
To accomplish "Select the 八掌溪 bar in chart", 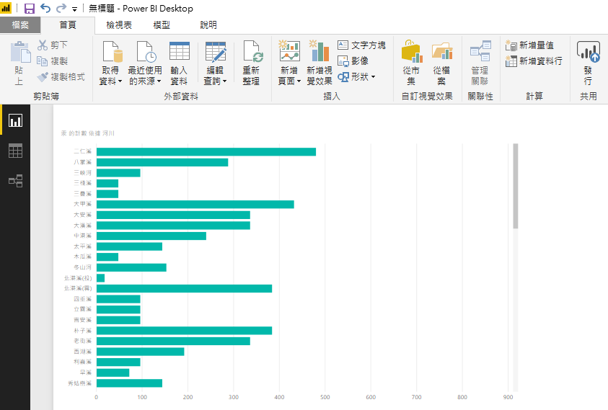I will click(x=162, y=162).
